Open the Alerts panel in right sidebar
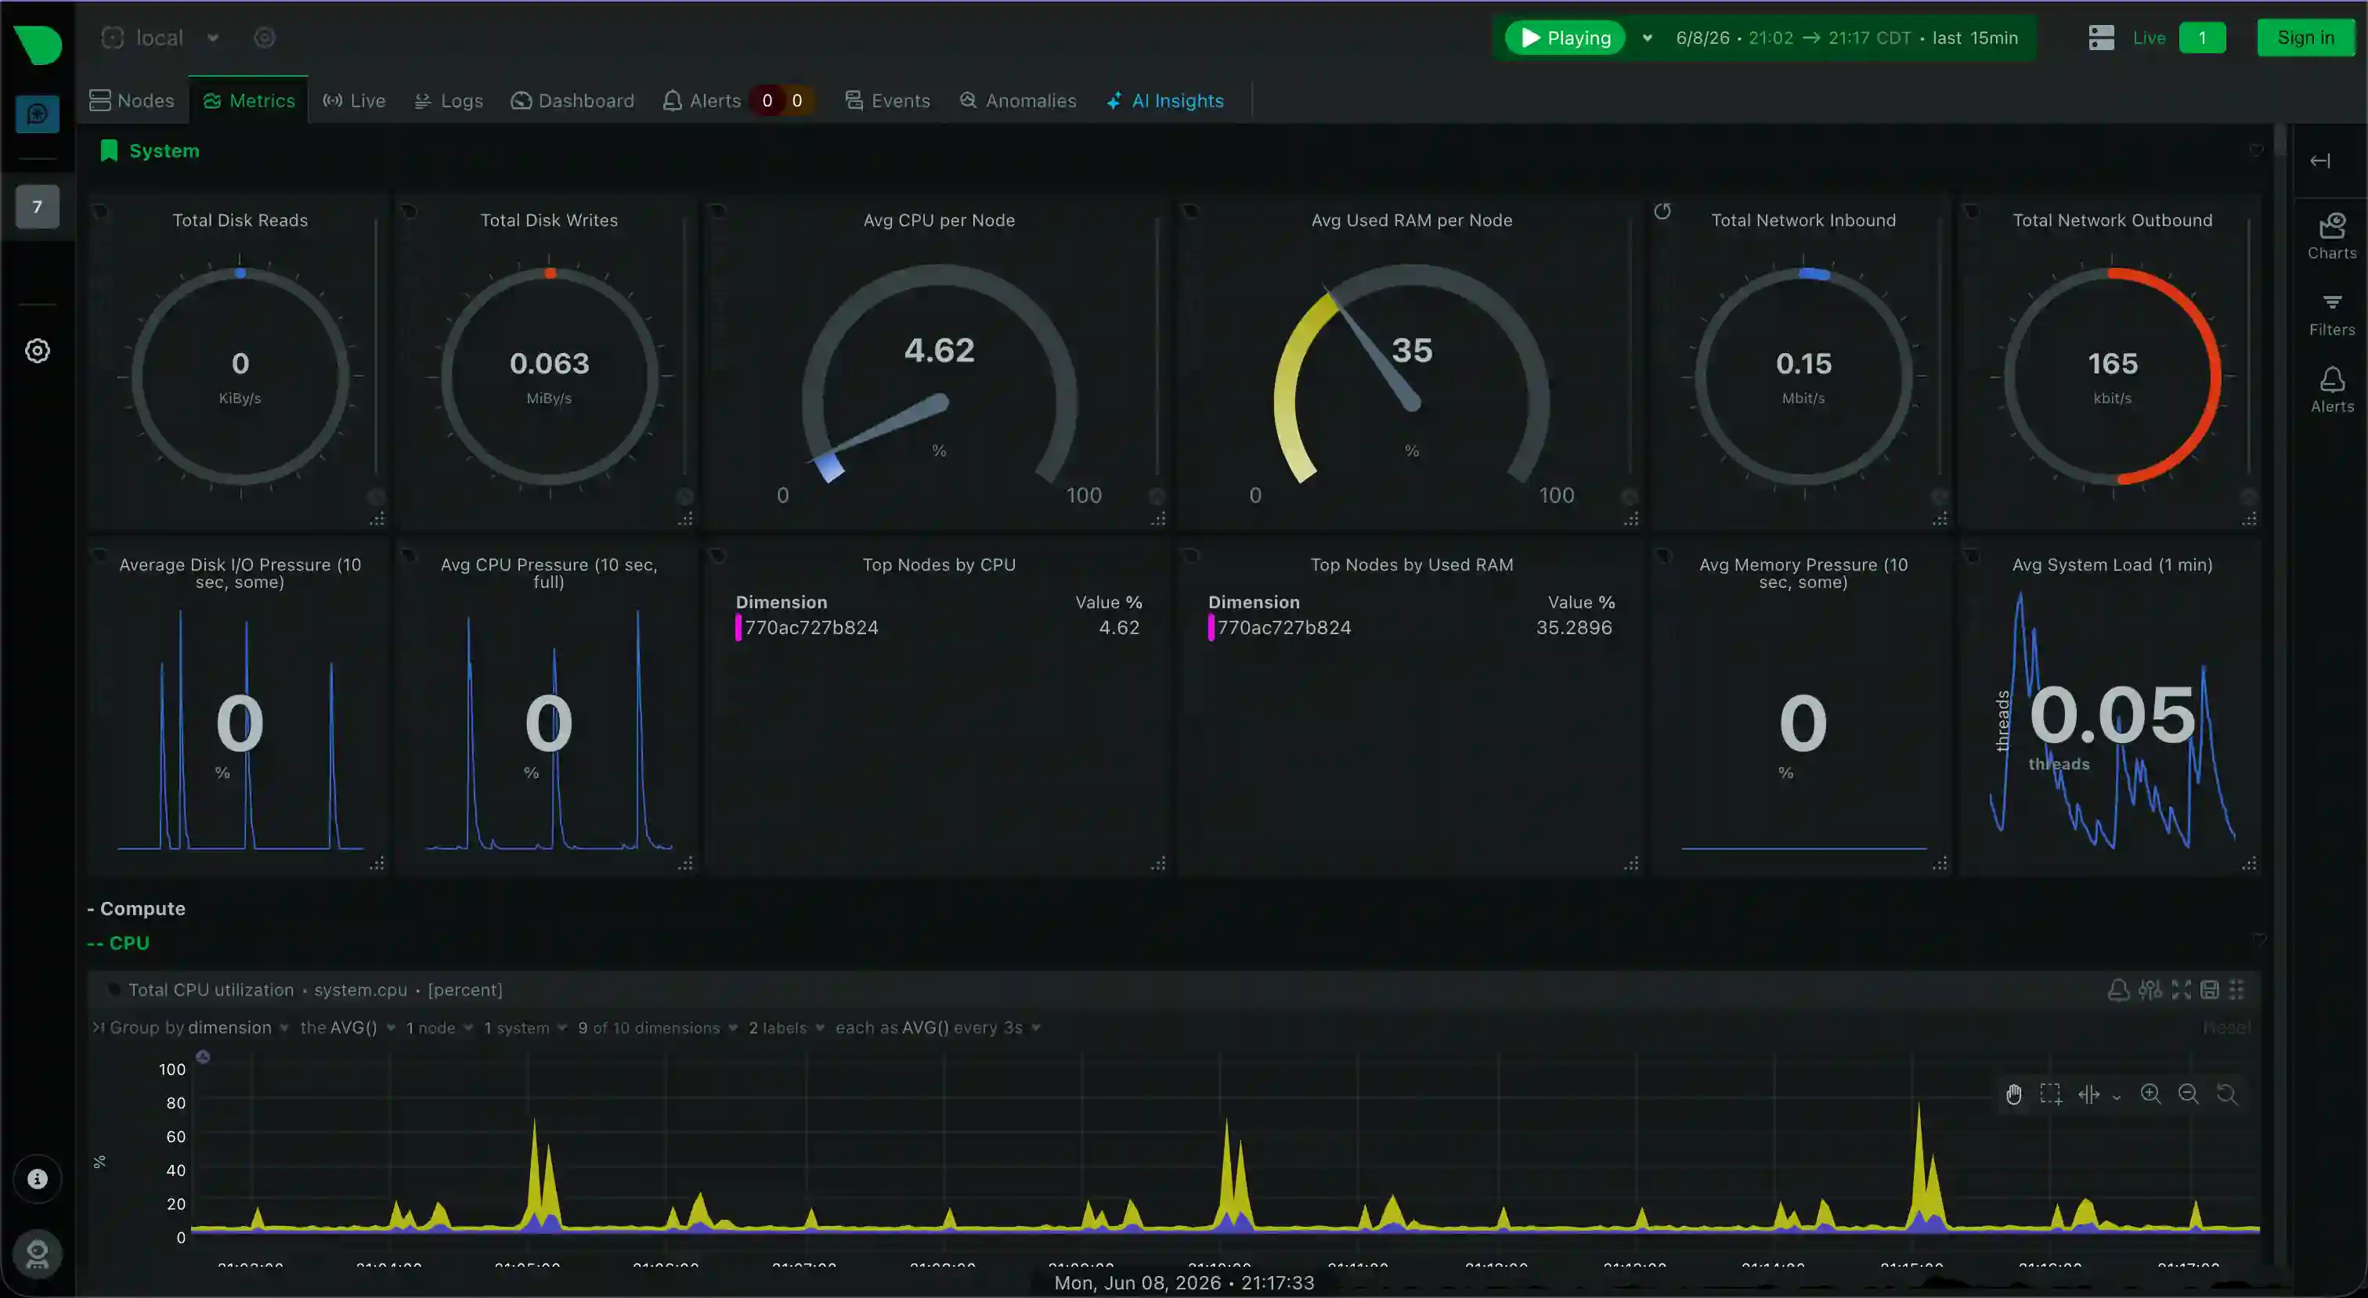This screenshot has width=2368, height=1298. tap(2332, 391)
